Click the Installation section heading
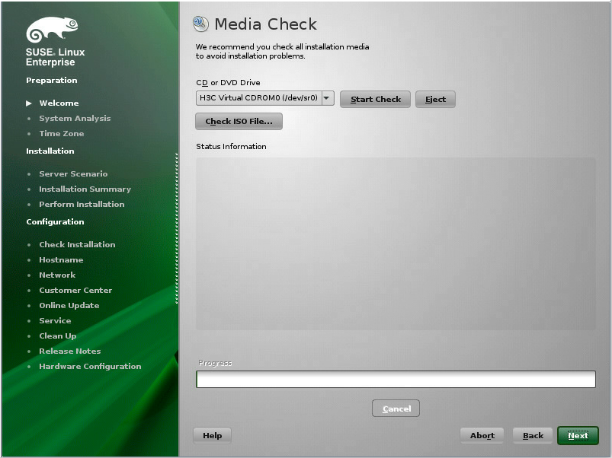Image resolution: width=612 pixels, height=458 pixels. (x=50, y=151)
